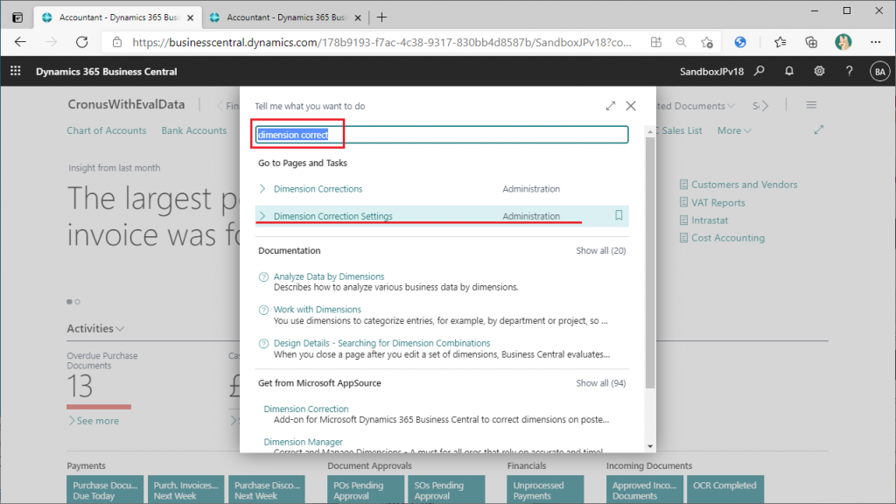The image size is (896, 504).
Task: Close the second Accountant browser tab
Action: [358, 17]
